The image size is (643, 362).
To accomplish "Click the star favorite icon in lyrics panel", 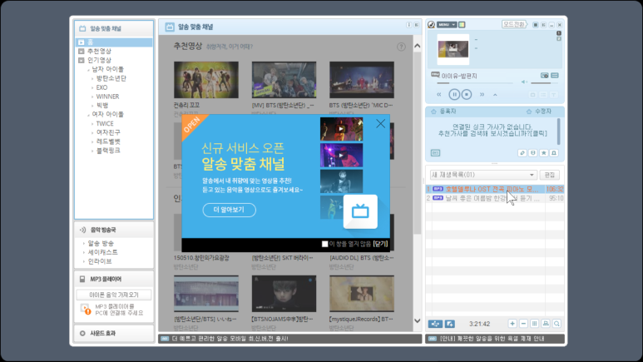I will 543,152.
